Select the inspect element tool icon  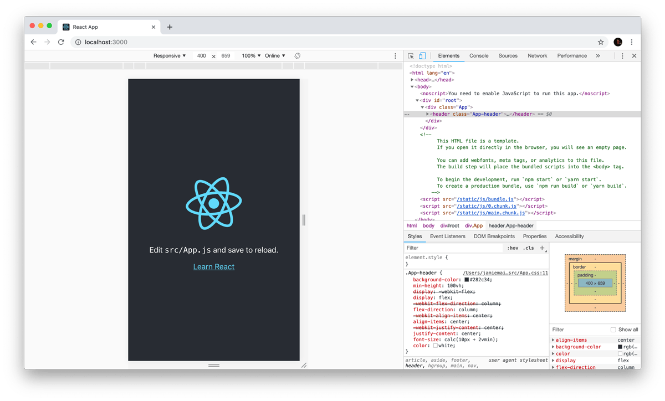coord(411,56)
